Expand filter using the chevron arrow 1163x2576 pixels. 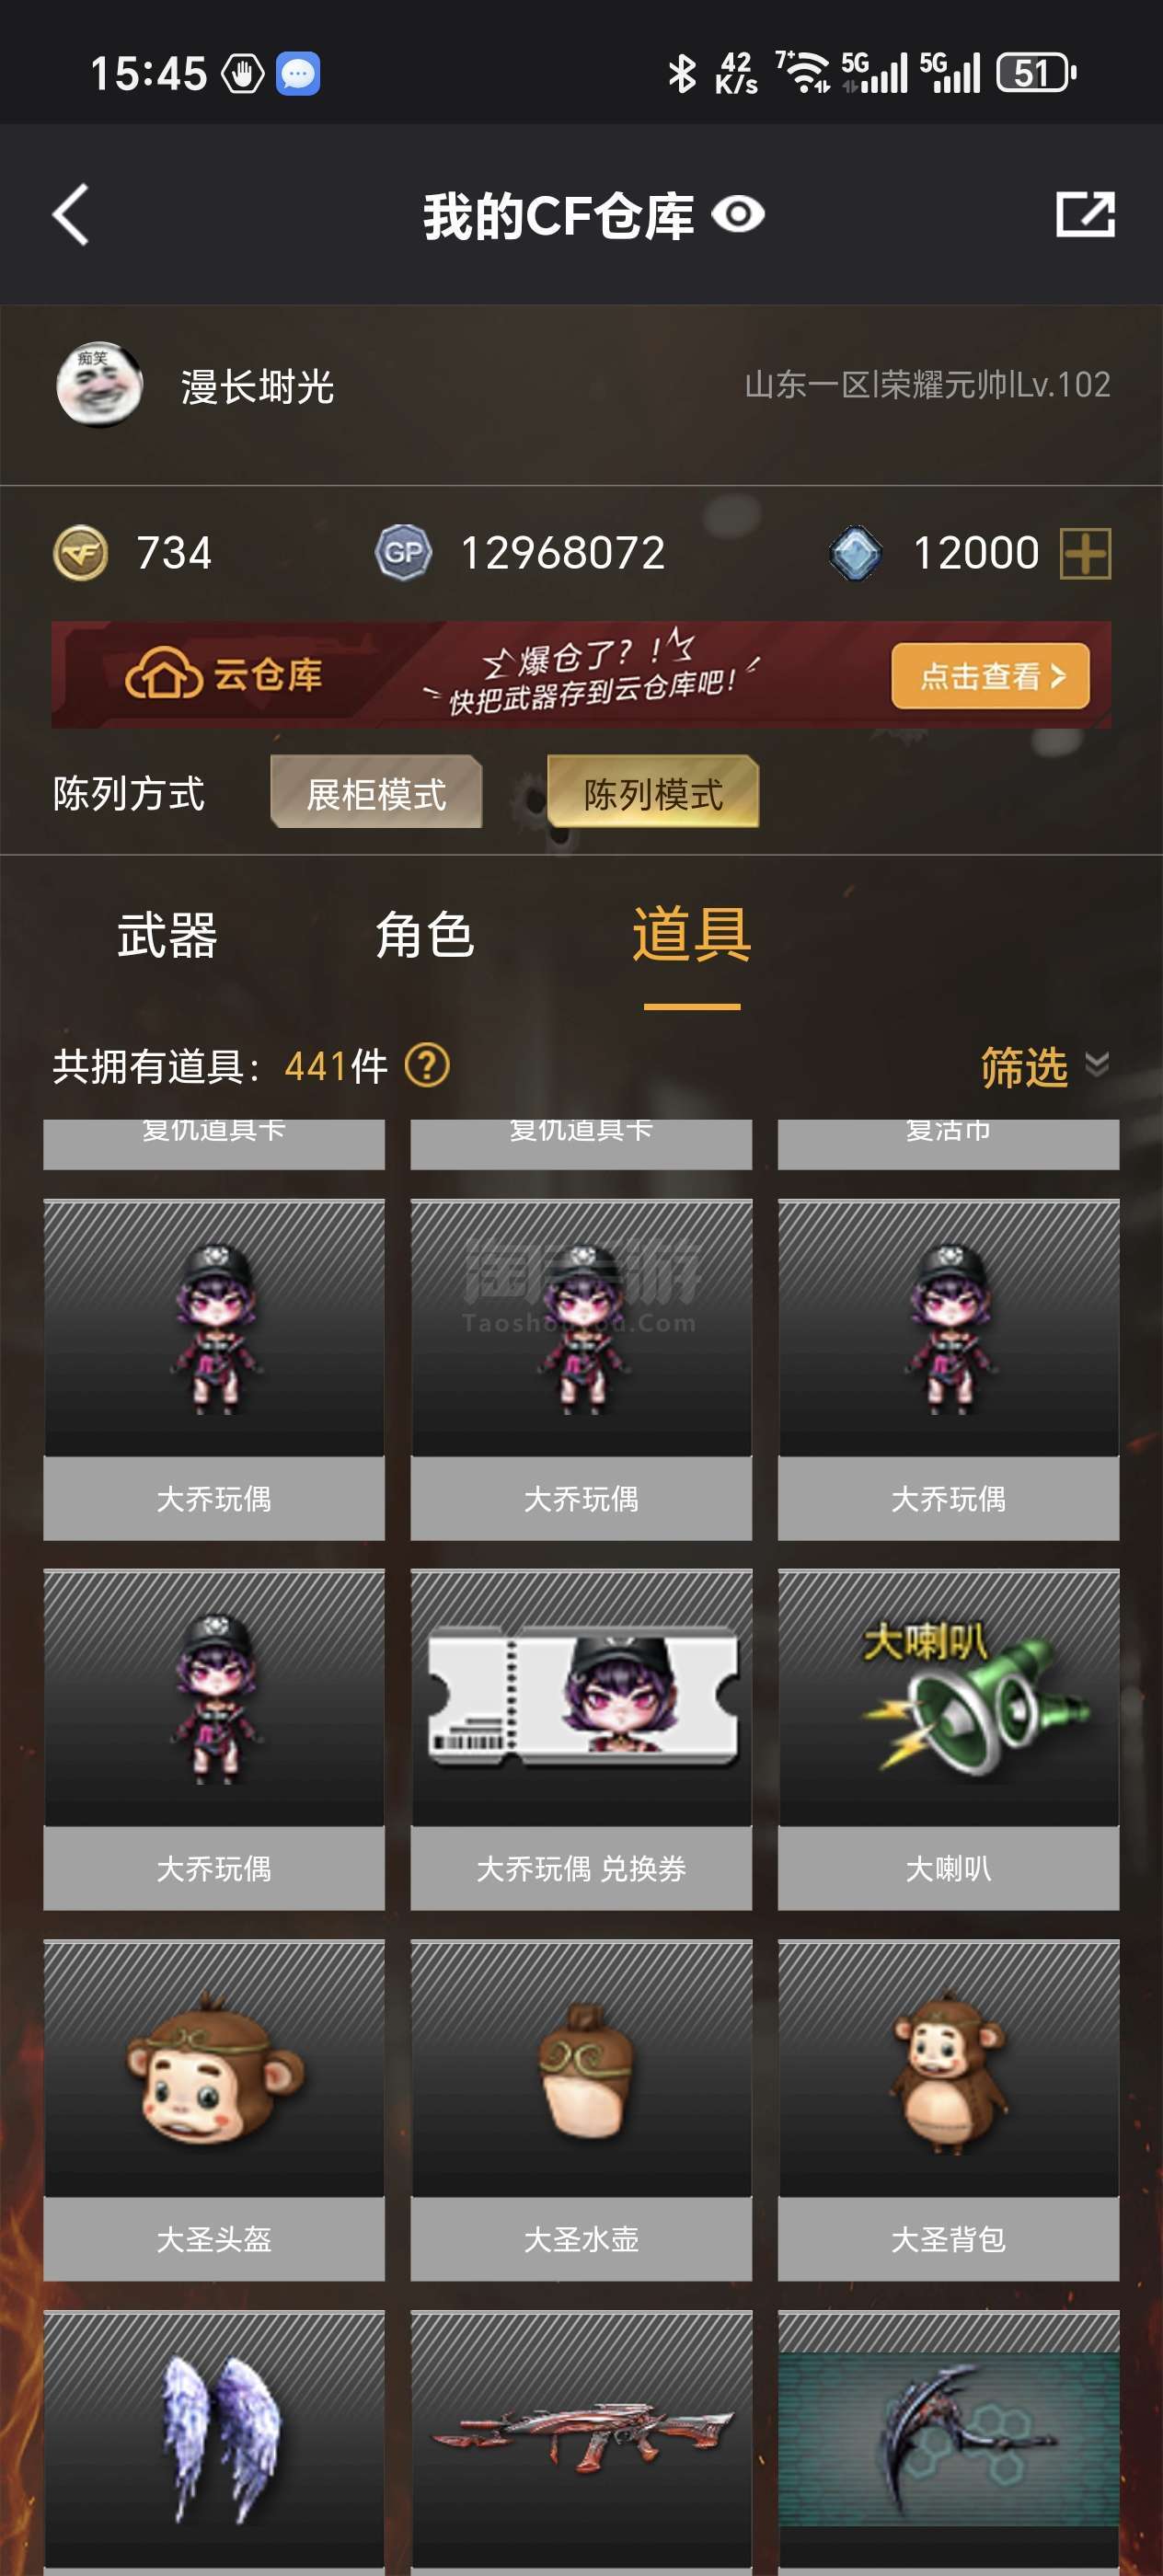(x=1097, y=1064)
